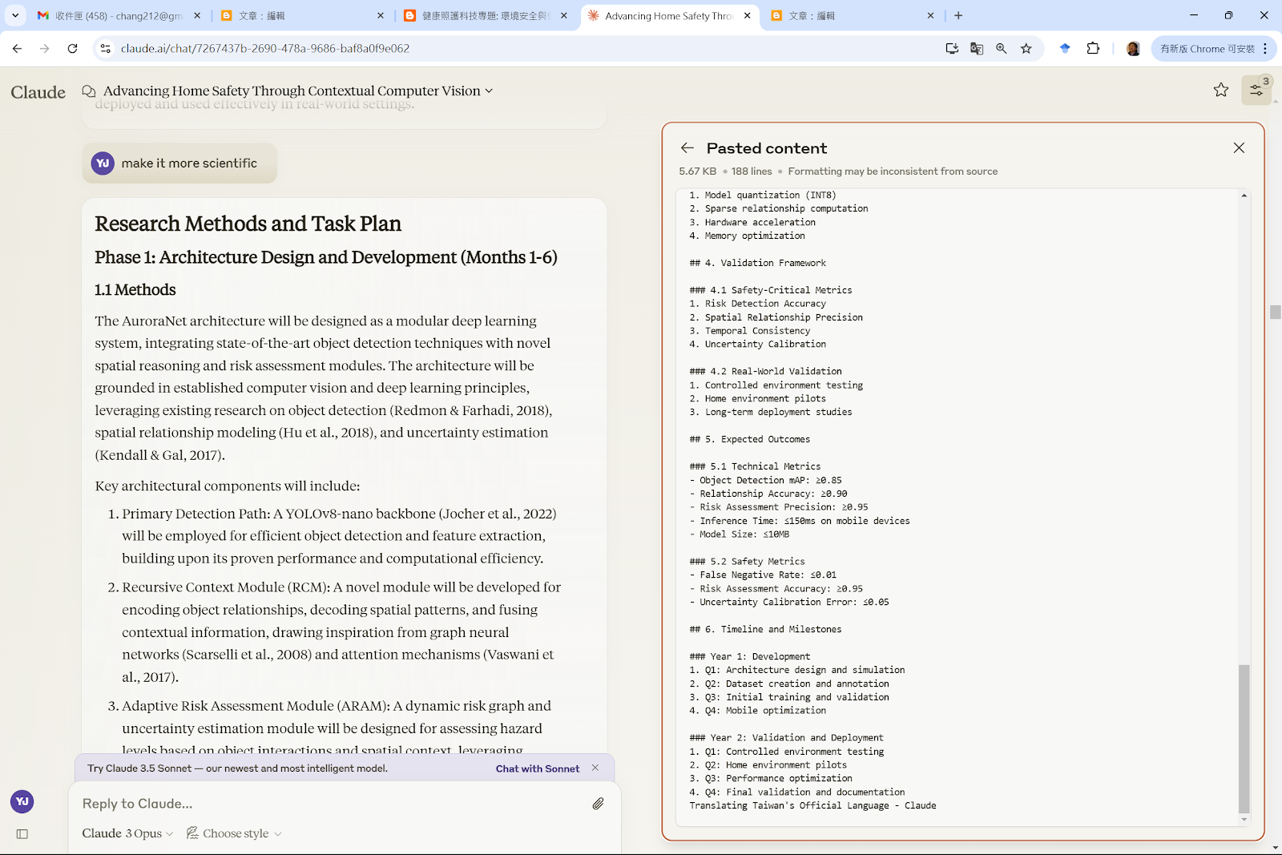Close the Pasted content panel
This screenshot has width=1282, height=855.
1239,147
